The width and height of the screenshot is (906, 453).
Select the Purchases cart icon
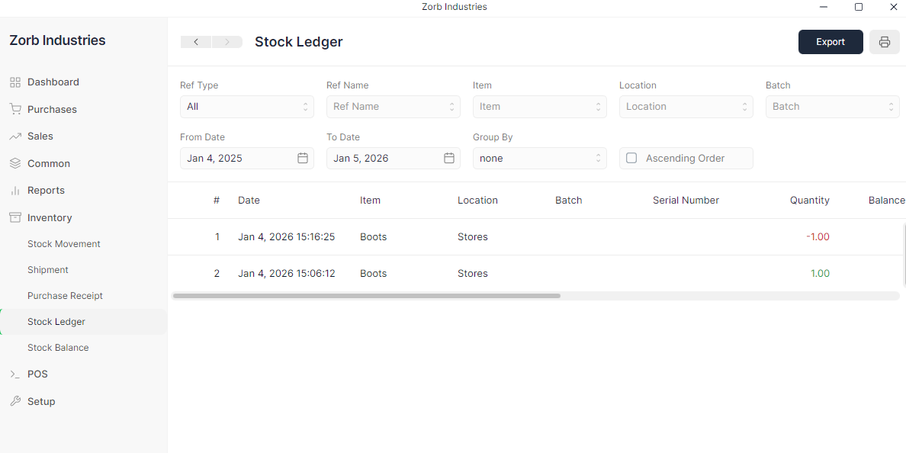16,109
